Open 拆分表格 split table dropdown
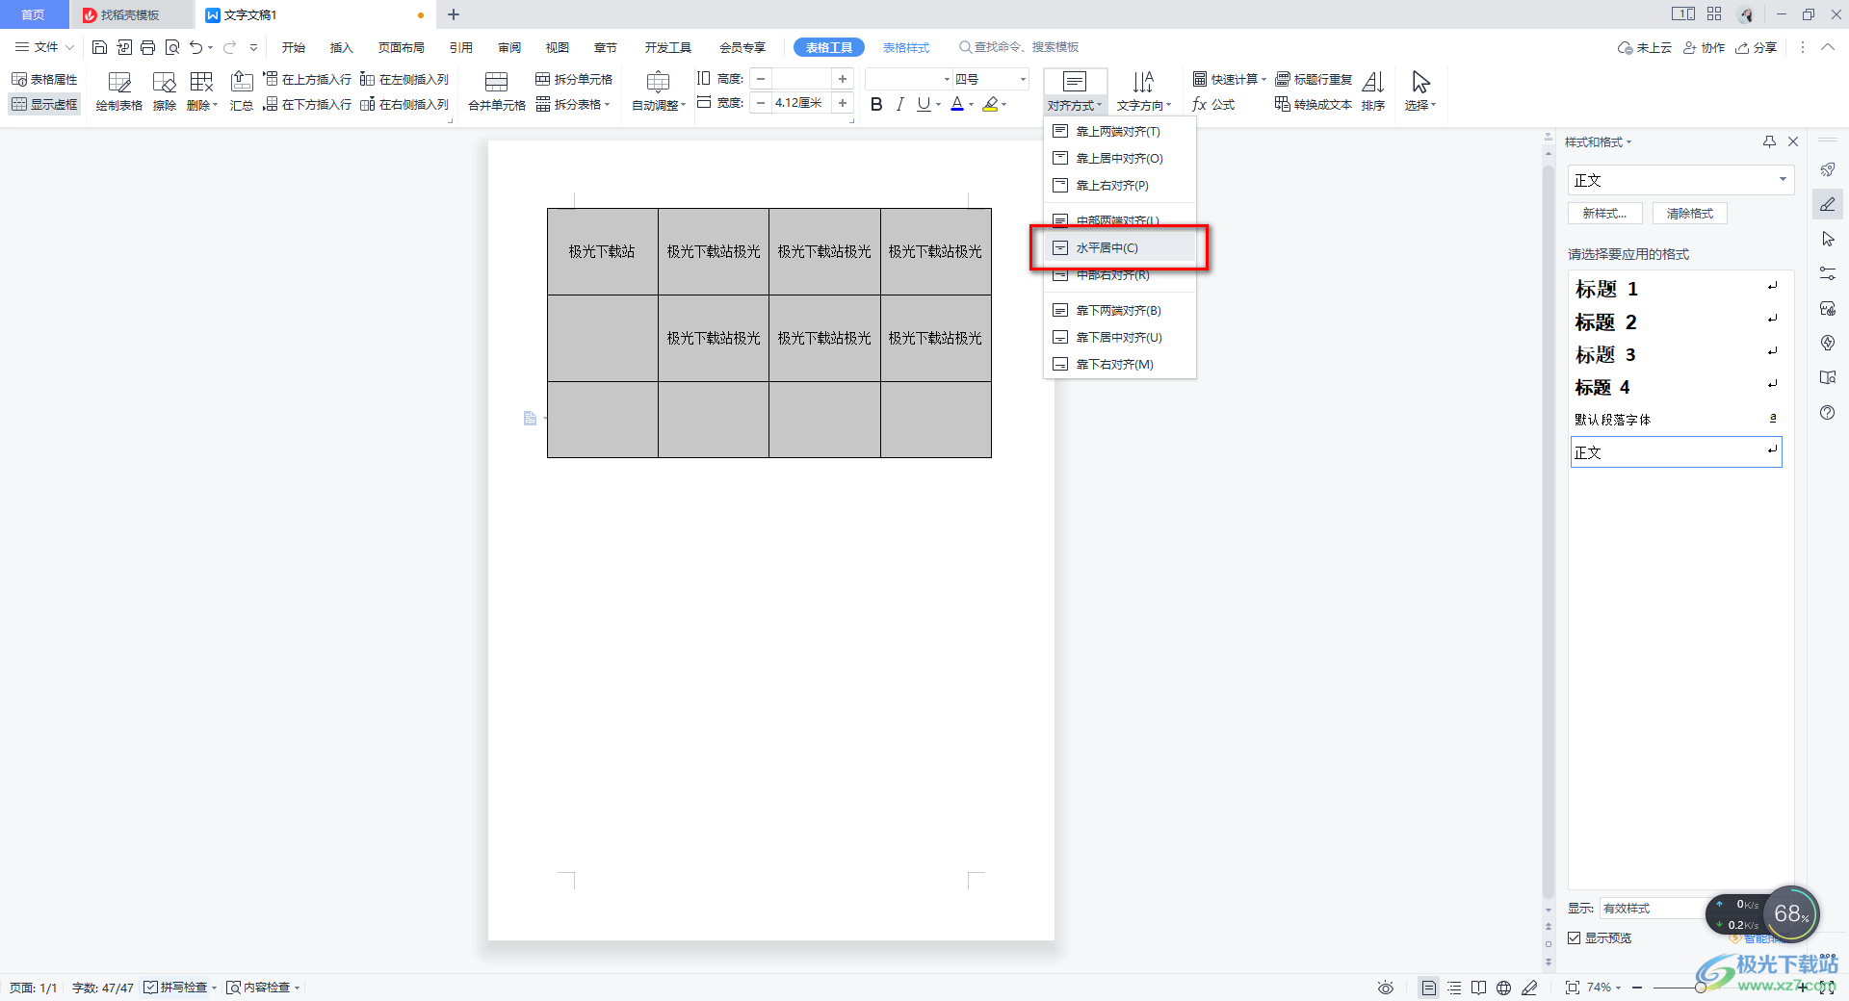 (574, 104)
